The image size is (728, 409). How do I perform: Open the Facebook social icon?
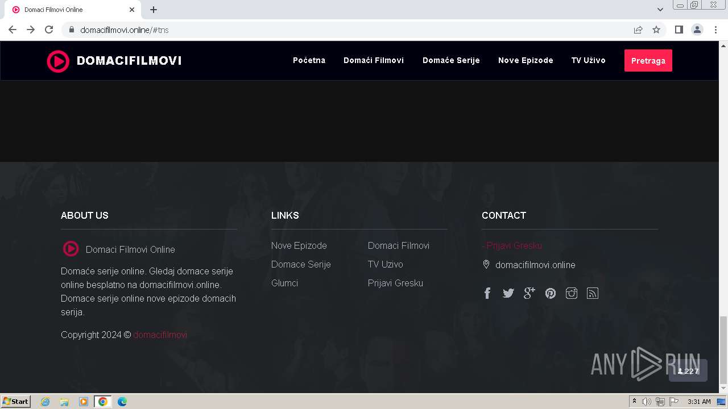click(x=487, y=293)
